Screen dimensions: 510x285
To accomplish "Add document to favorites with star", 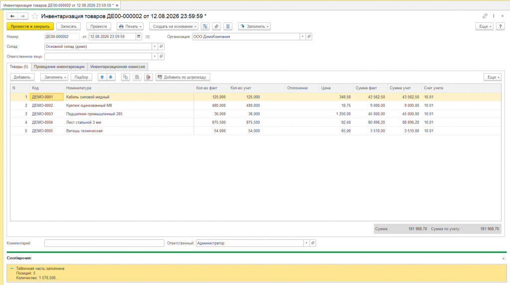I will point(35,16).
